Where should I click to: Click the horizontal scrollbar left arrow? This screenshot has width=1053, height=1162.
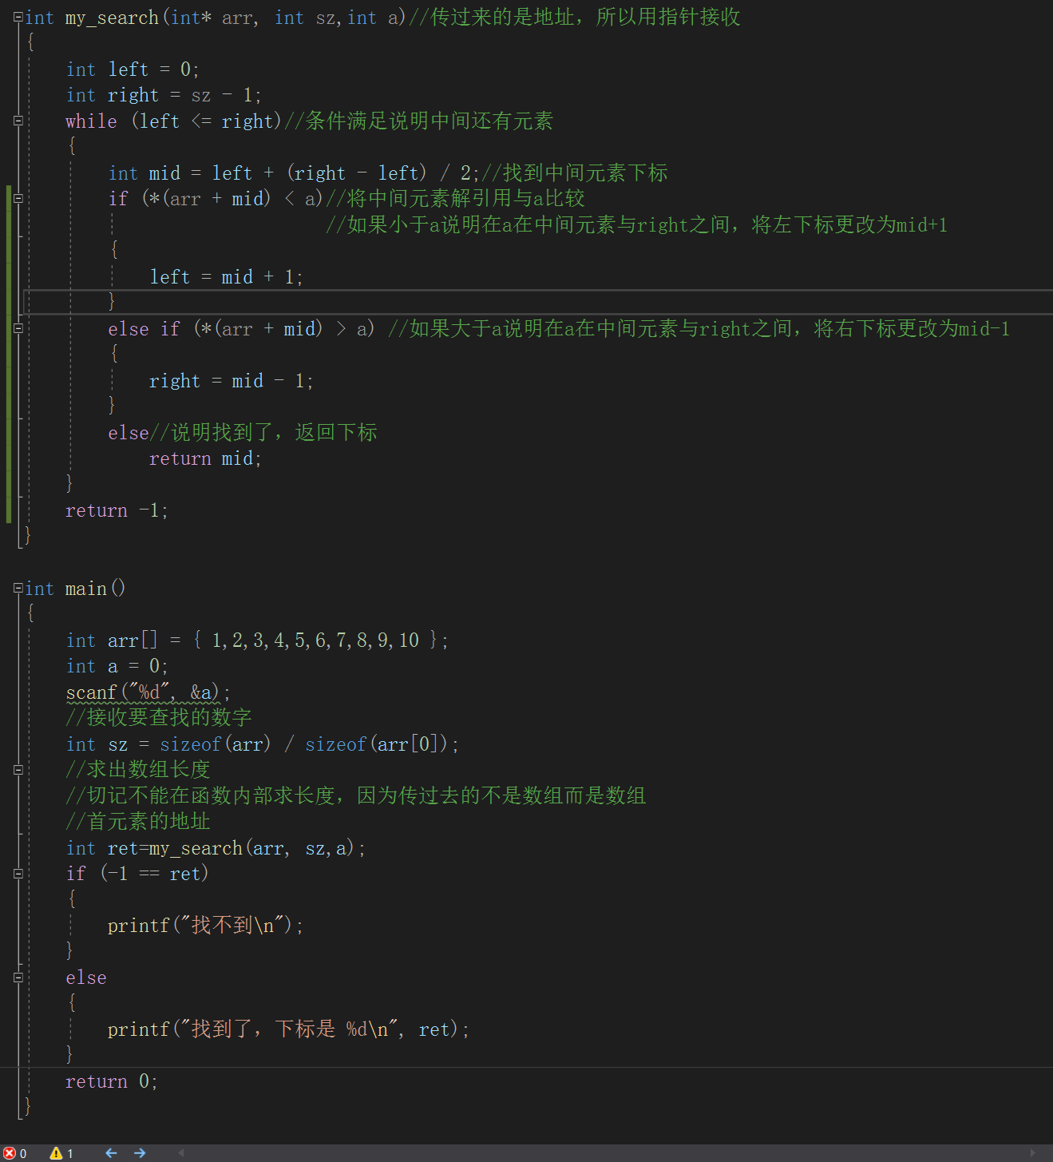click(181, 1153)
